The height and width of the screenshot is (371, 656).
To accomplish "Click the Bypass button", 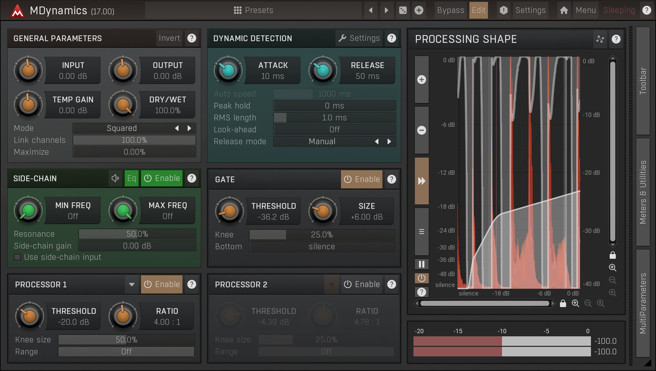I will (x=450, y=10).
